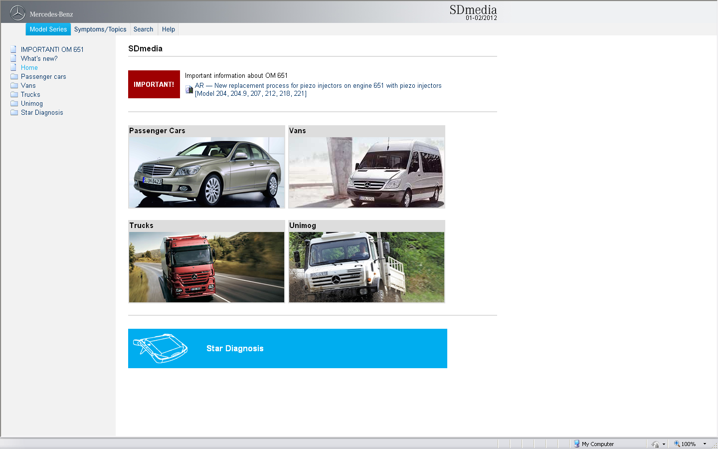Click the 100% zoom level button

click(x=689, y=444)
